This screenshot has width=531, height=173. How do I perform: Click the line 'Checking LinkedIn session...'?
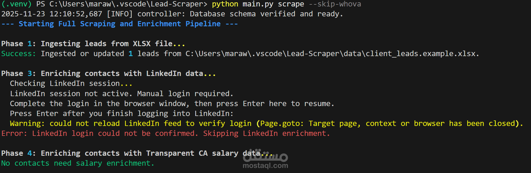click(71, 84)
